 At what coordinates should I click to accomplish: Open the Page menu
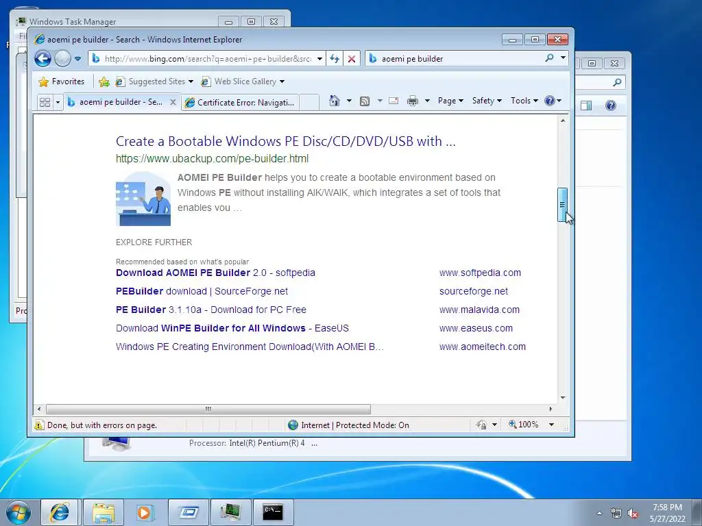[450, 101]
